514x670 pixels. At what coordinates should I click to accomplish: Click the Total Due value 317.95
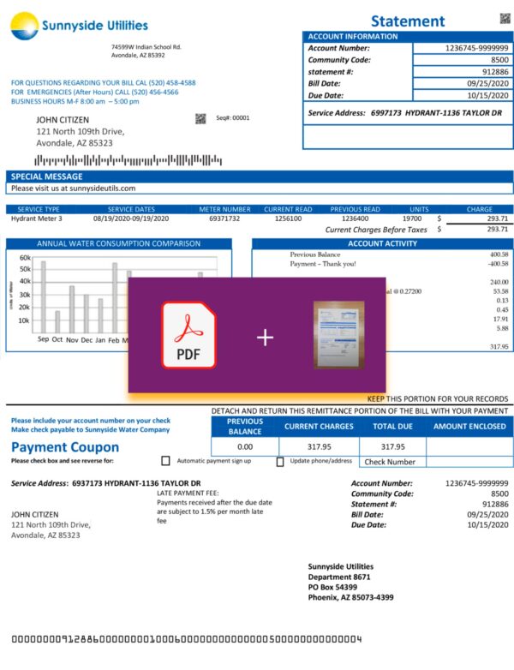(392, 446)
